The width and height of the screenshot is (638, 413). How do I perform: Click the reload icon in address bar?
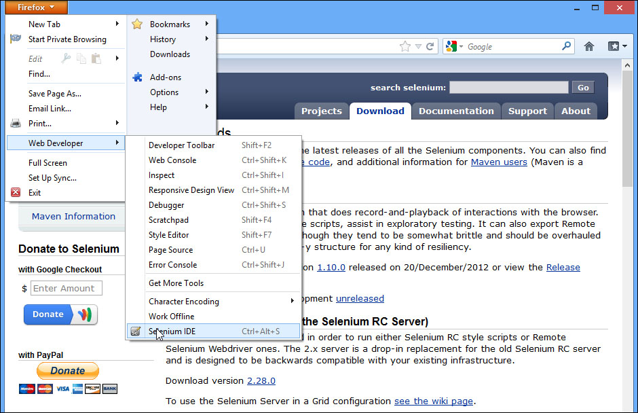430,47
